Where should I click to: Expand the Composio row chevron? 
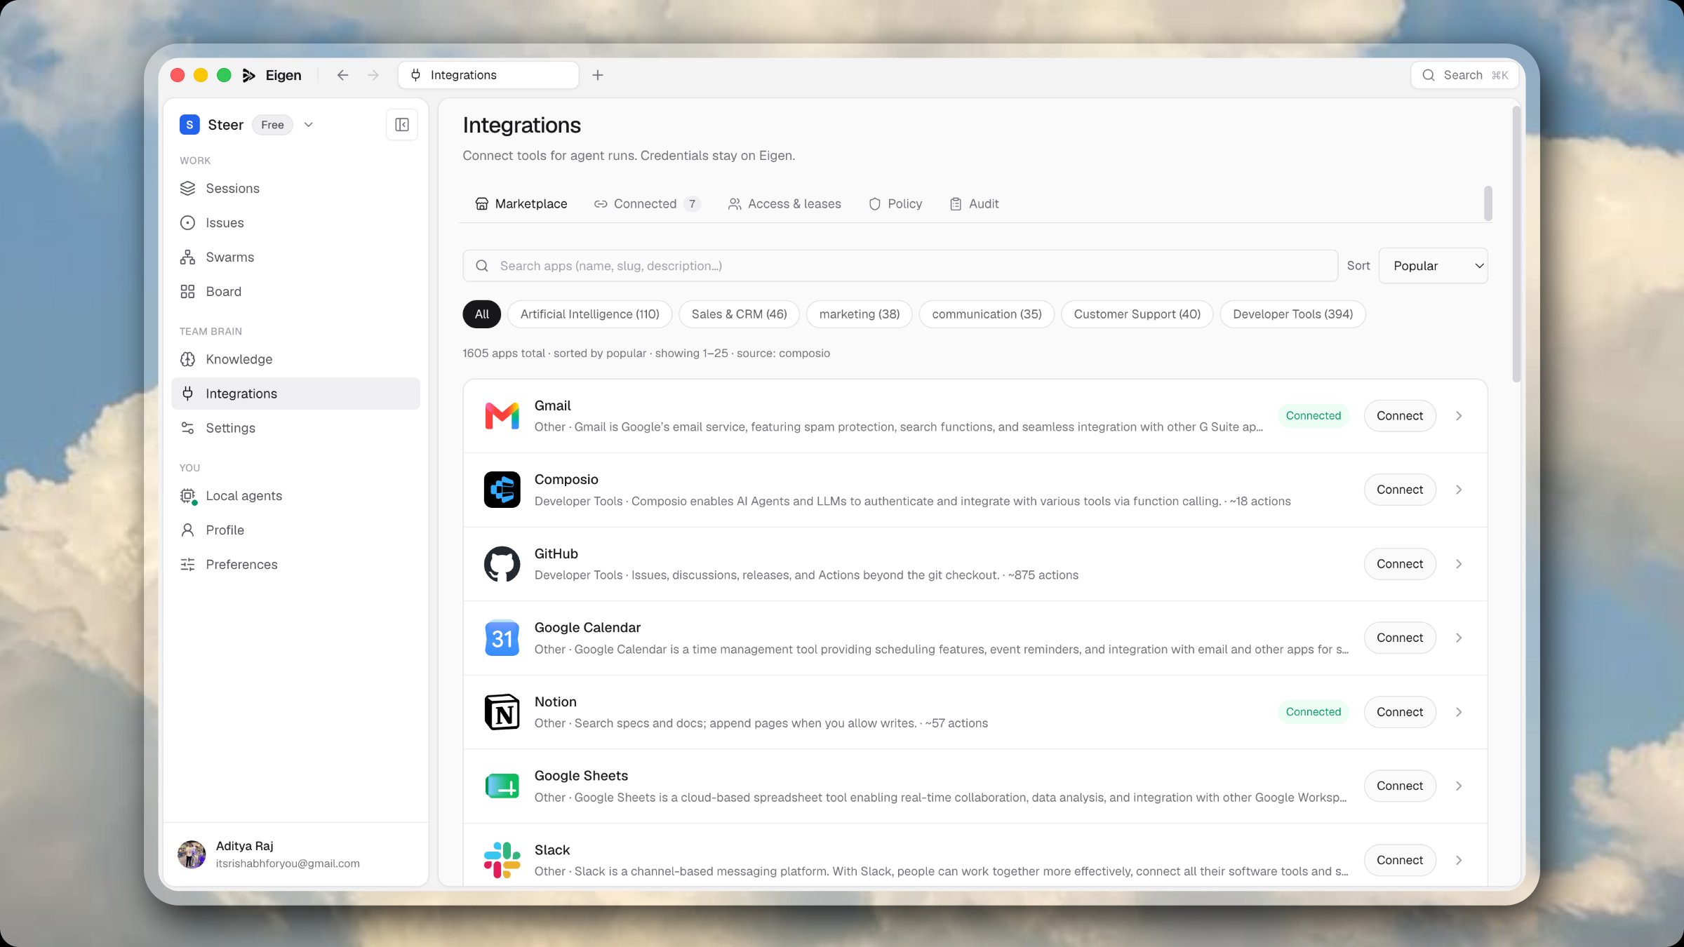coord(1459,490)
